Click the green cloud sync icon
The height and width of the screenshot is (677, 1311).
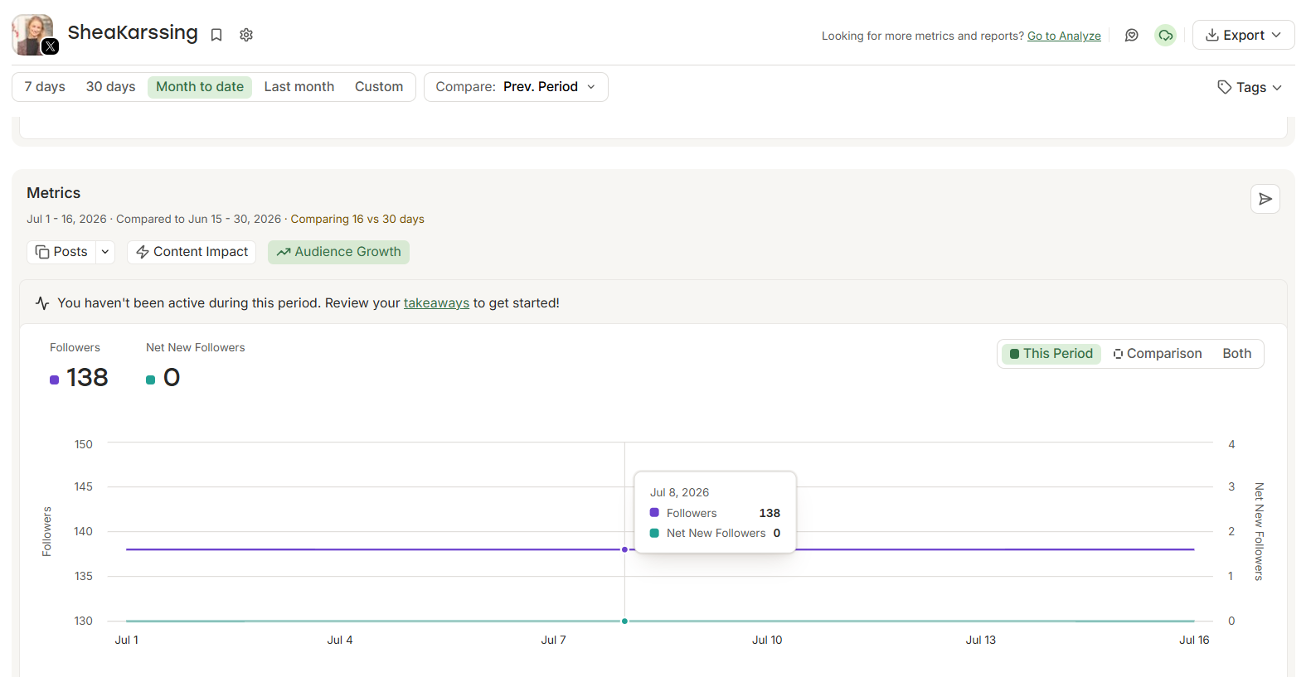1166,35
